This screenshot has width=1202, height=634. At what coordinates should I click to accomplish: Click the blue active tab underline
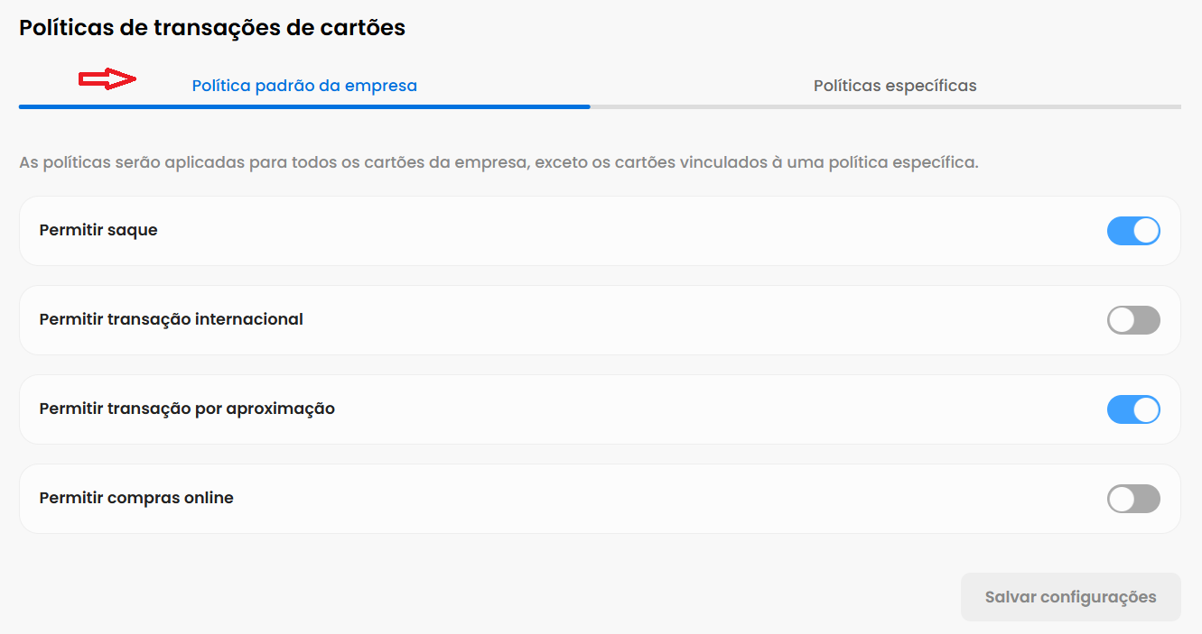pyautogui.click(x=304, y=106)
